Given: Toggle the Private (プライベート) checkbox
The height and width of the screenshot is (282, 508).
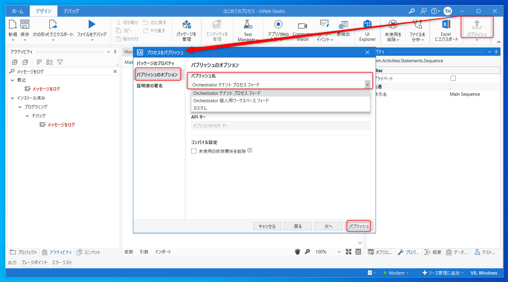Looking at the screenshot, I should [x=453, y=78].
